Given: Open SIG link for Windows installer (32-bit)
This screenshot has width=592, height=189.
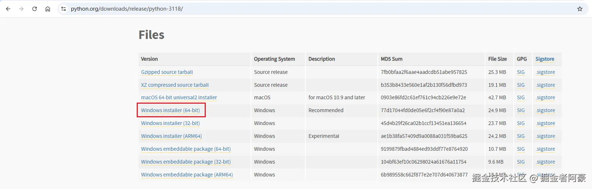Looking at the screenshot, I should (521, 123).
